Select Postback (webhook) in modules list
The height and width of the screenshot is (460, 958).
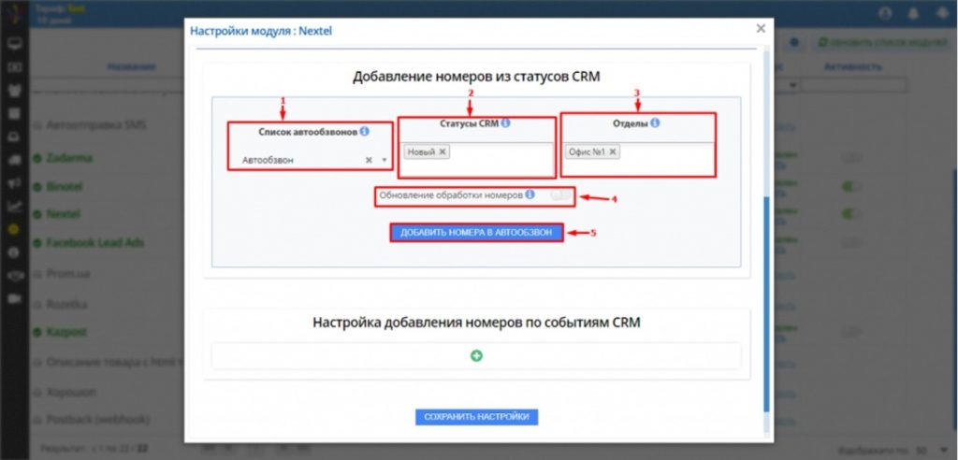click(98, 420)
